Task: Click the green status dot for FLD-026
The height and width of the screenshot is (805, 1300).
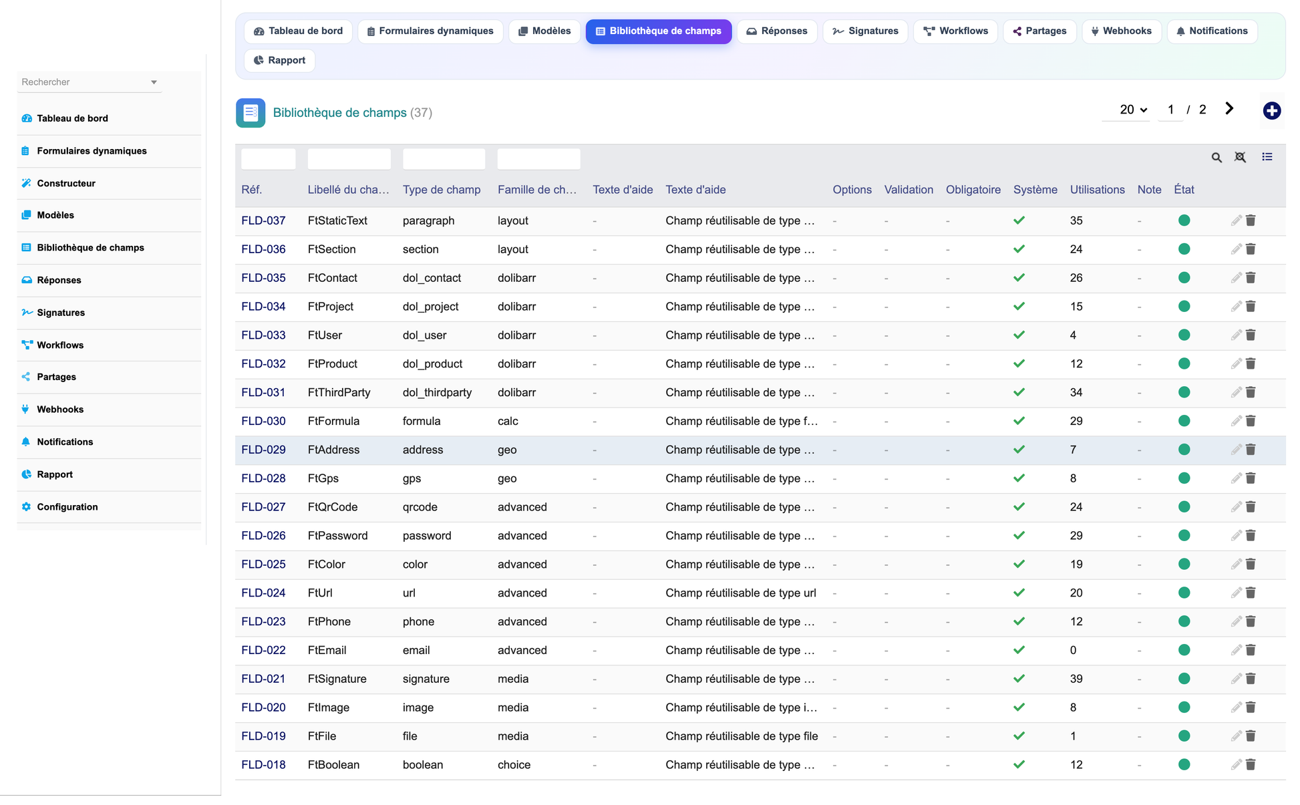Action: [1184, 536]
